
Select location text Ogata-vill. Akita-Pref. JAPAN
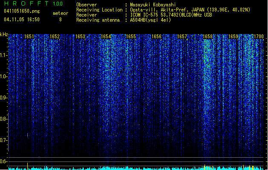(167, 10)
